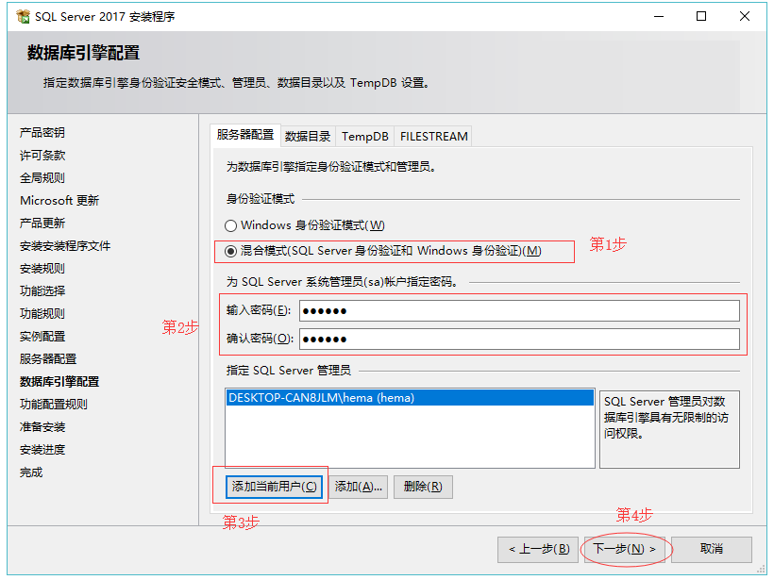This screenshot has width=774, height=580.
Task: Switch to the FILESTREAM tab
Action: 433,137
